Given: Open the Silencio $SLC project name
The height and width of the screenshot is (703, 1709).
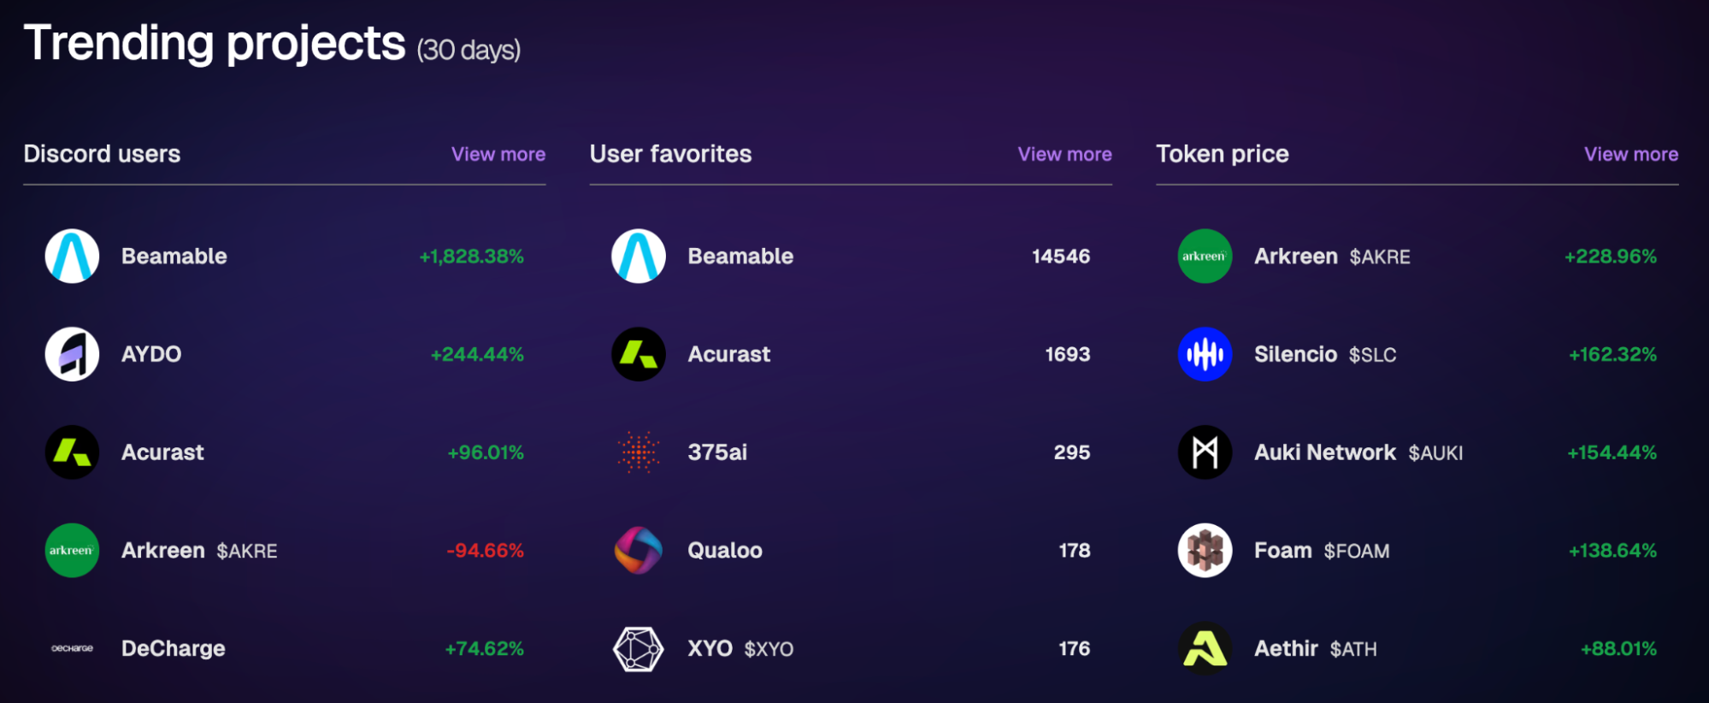Looking at the screenshot, I should tap(1325, 354).
